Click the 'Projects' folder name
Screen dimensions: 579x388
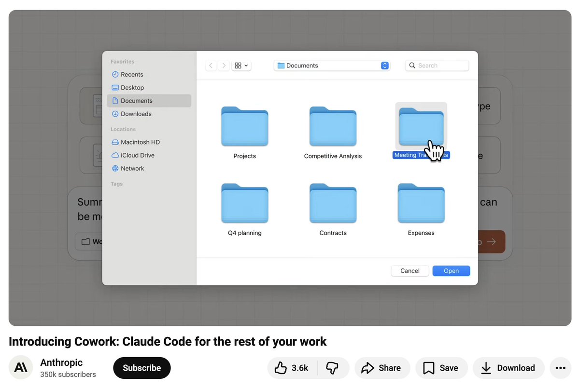[244, 156]
